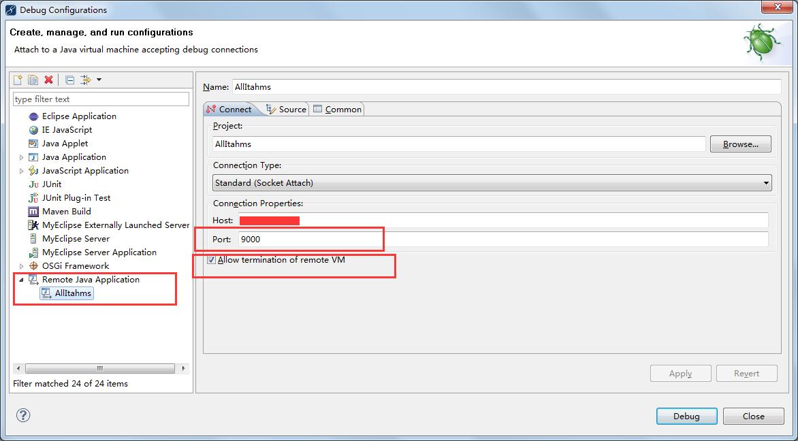The image size is (798, 441).
Task: Switch to the Connect tab
Action: tap(229, 110)
